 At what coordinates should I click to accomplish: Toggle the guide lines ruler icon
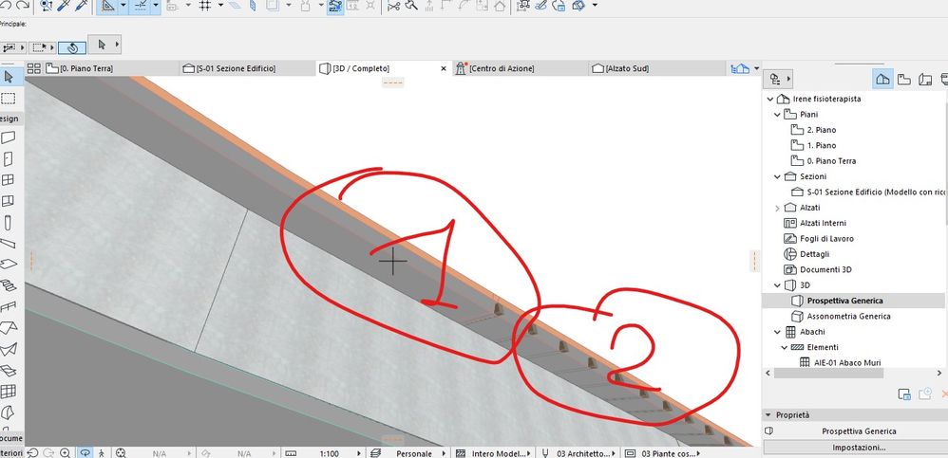click(107, 6)
